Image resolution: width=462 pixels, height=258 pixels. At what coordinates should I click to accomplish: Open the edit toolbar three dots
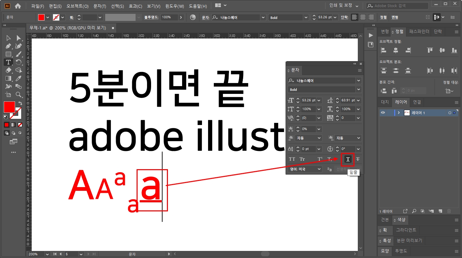tap(13, 152)
